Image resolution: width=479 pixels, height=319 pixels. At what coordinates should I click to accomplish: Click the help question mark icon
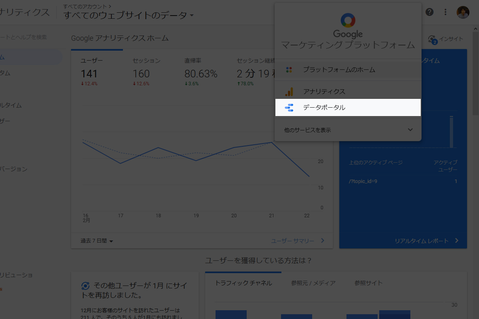tap(430, 12)
